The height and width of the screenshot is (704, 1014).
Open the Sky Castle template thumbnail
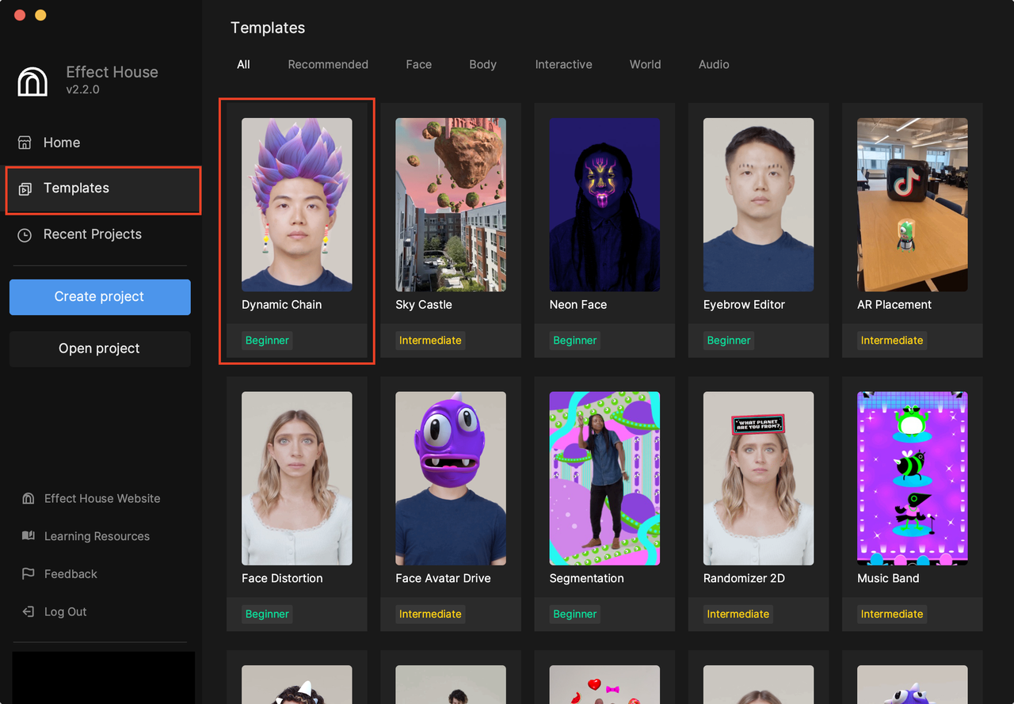(x=451, y=205)
